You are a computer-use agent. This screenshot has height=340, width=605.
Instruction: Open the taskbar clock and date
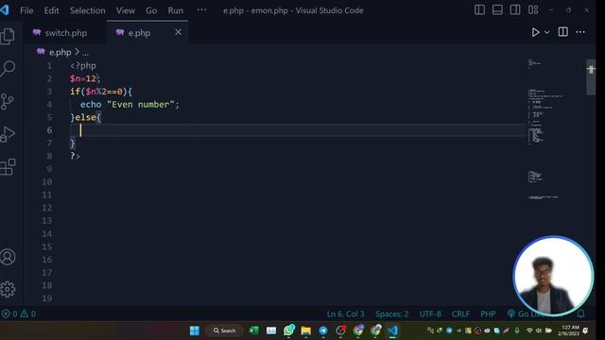[x=568, y=331]
